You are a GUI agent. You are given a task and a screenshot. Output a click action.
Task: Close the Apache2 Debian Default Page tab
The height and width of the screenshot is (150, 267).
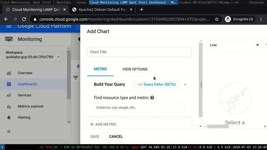131,10
